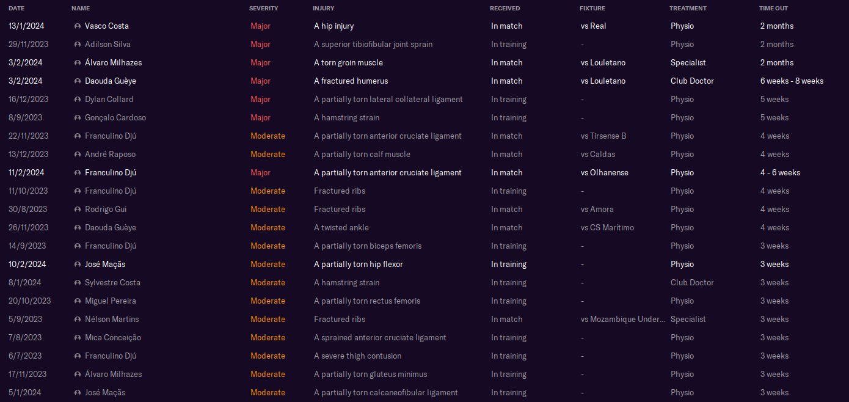Click the player icon next to Nélson Martins
This screenshot has width=849, height=402.
[78, 320]
